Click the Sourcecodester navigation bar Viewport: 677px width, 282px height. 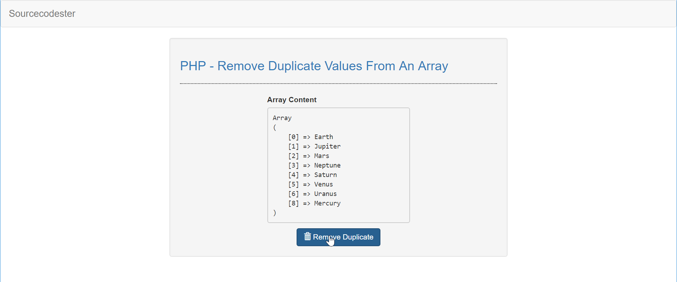[338, 14]
